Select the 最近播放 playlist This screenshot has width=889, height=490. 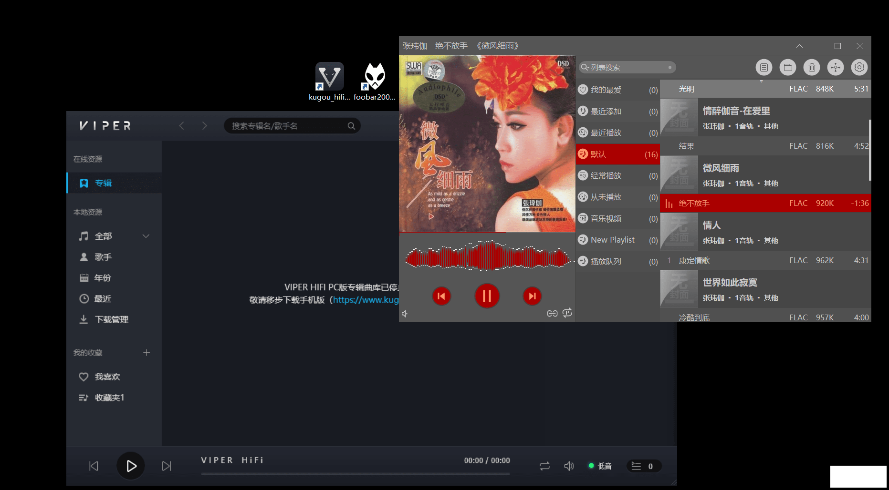(618, 133)
